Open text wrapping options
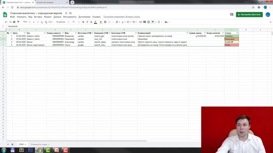Image resolution: width=273 pixels, height=153 pixels. click(x=129, y=22)
